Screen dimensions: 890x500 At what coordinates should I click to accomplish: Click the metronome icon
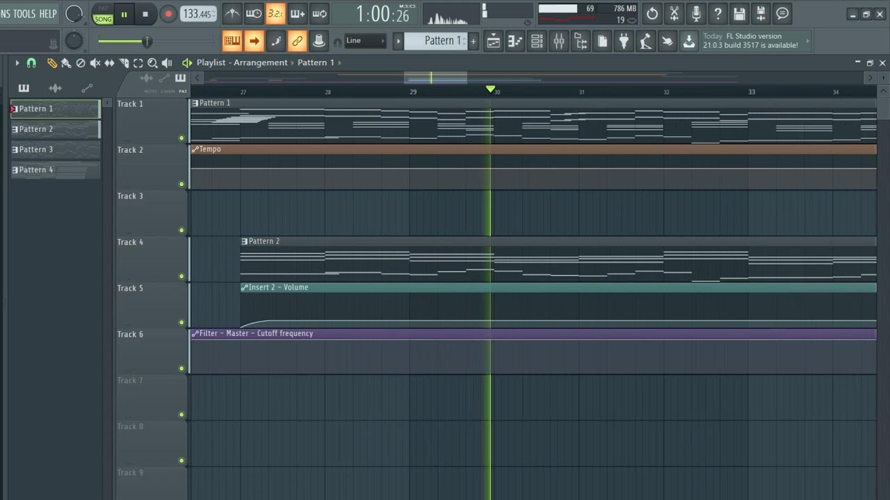232,13
